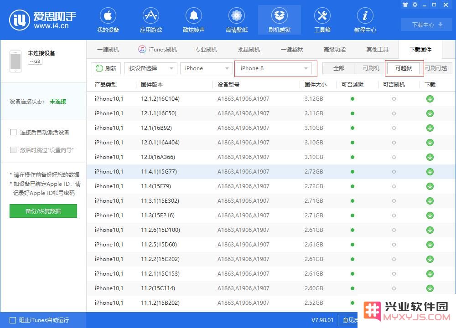Click the disconnected device phone thumbnail
The width and height of the screenshot is (456, 328).
[16, 61]
